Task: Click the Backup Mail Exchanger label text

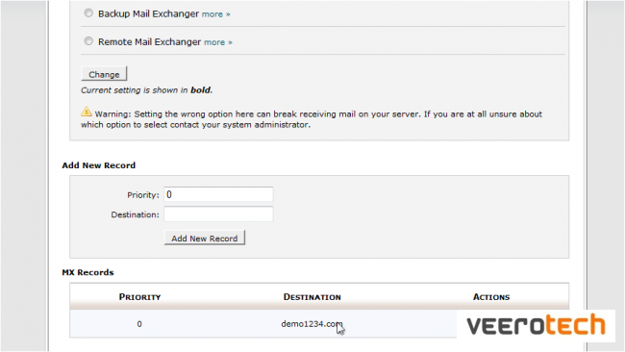Action: click(148, 14)
